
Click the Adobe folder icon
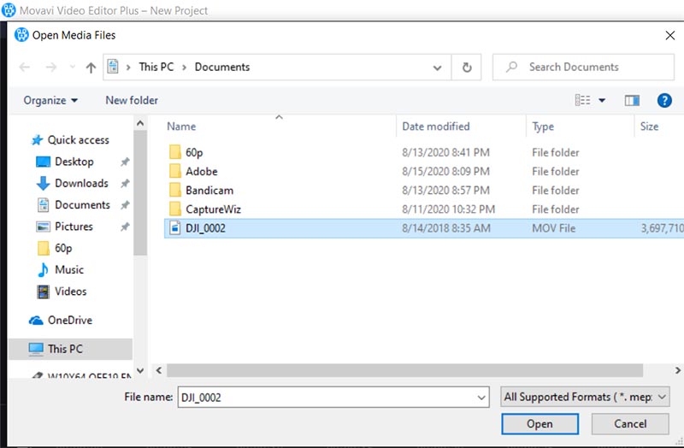tap(175, 172)
